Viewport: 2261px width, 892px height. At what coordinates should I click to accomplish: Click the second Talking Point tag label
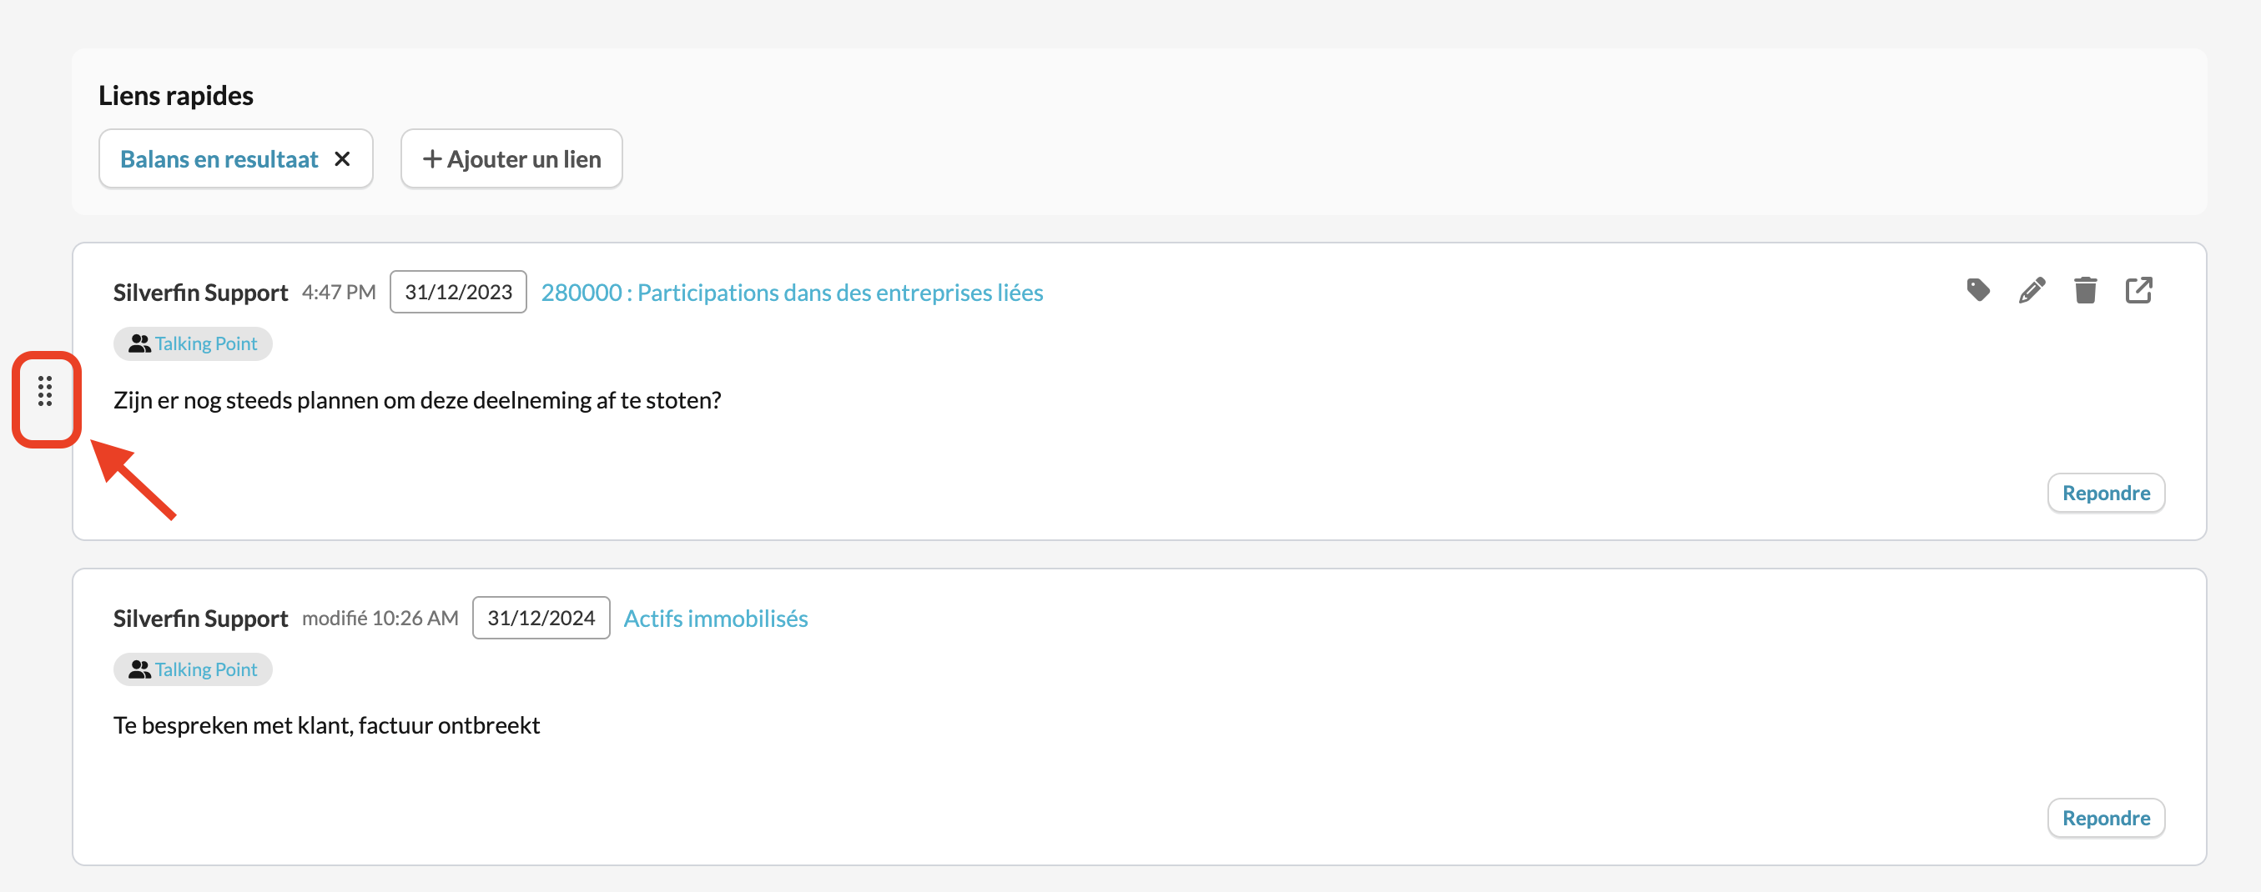pyautogui.click(x=206, y=670)
